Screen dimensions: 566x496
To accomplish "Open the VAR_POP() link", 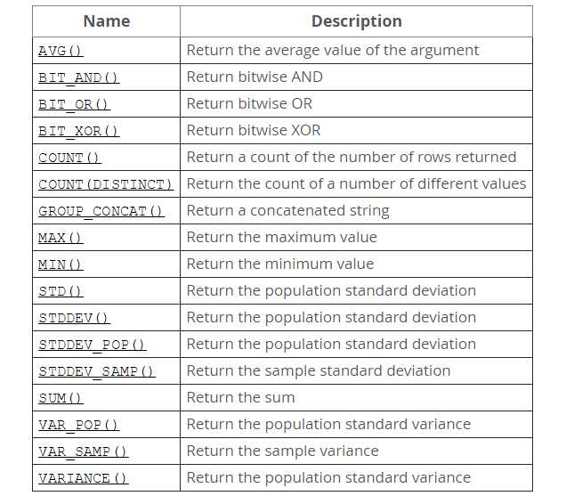I will [x=78, y=425].
